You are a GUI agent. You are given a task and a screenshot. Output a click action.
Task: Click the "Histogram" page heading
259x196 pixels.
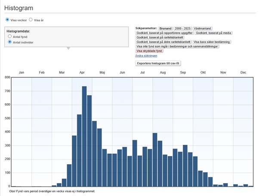[x=18, y=8]
